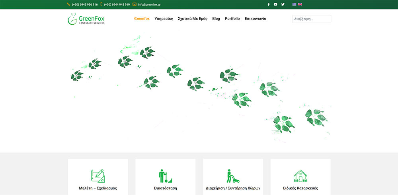Click the greenhouse special constructions icon
This screenshot has height=195, width=398.
click(x=300, y=175)
